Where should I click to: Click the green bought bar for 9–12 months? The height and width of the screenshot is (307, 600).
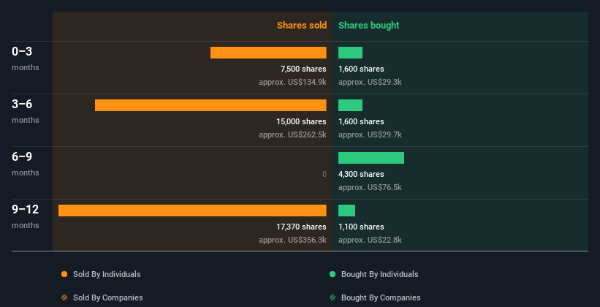coord(346,211)
